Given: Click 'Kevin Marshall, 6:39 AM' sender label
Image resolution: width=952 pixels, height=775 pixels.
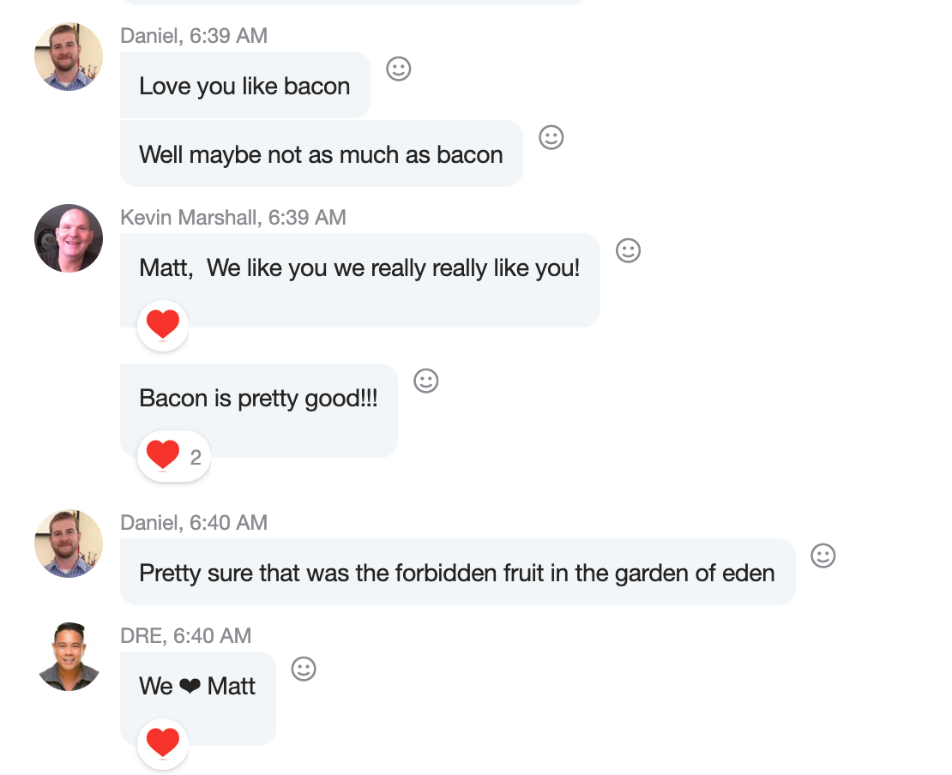Looking at the screenshot, I should [x=233, y=218].
